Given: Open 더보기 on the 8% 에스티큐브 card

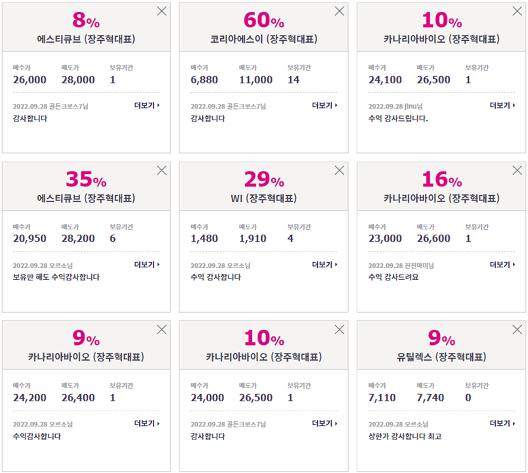Looking at the screenshot, I should (147, 106).
